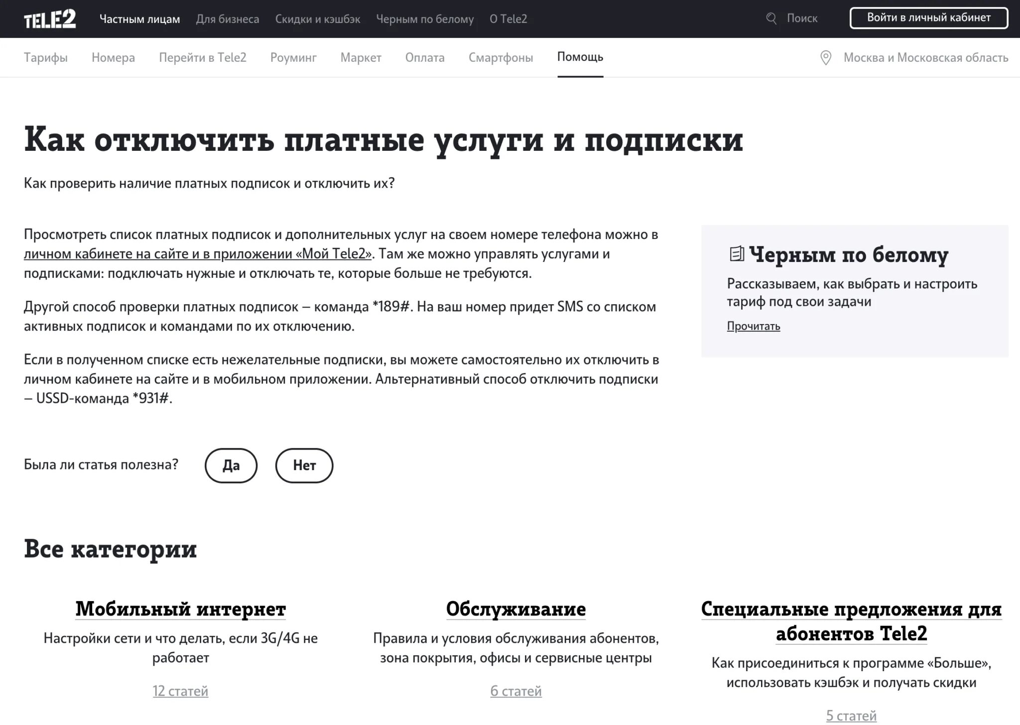The image size is (1020, 725).
Task: Click Войти в личный кабинет button
Action: point(929,18)
